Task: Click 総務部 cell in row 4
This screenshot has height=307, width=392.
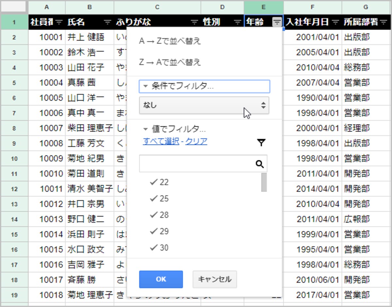Action: pyautogui.click(x=366, y=68)
